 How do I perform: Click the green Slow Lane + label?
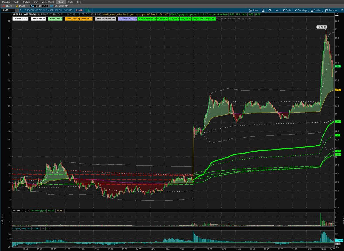coord(56,19)
